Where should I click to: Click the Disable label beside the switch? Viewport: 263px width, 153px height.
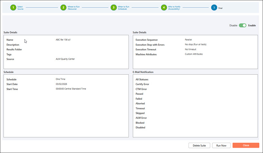(x=233, y=25)
